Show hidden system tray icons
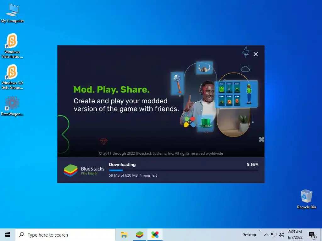This screenshot has width=322, height=241. (x=266, y=235)
